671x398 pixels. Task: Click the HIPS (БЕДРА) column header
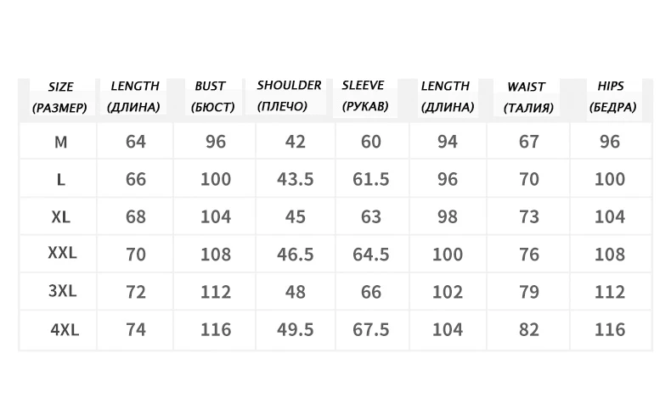(610, 97)
